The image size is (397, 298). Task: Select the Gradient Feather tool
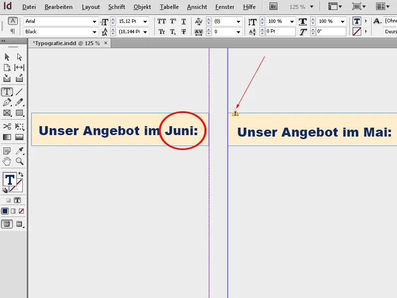[x=19, y=137]
